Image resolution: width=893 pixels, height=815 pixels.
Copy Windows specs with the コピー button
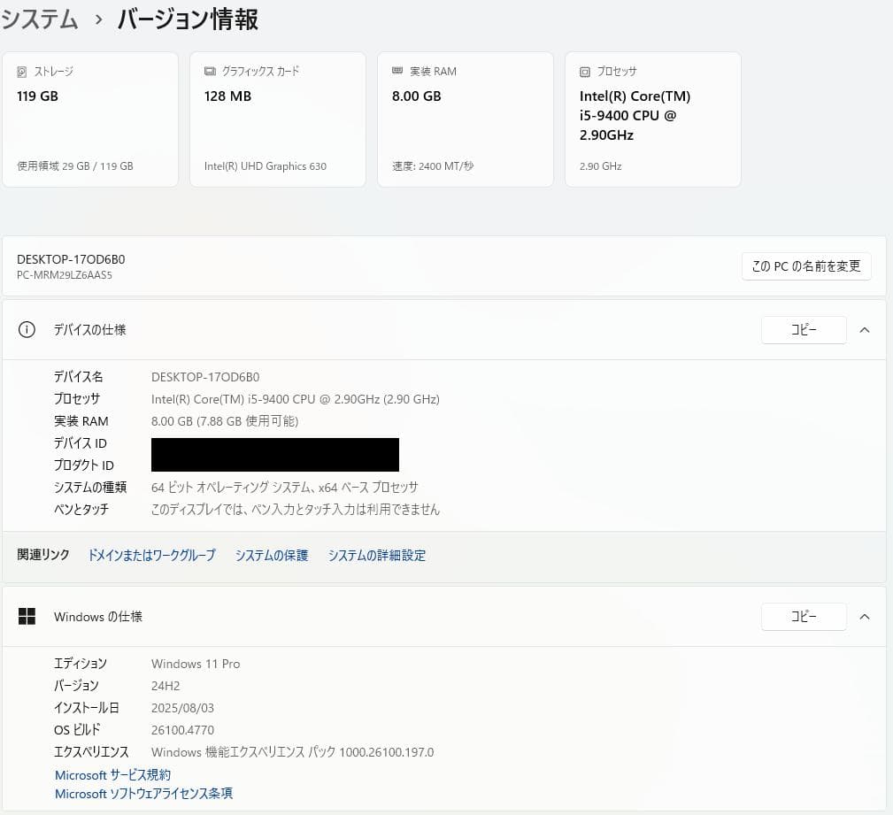(803, 617)
